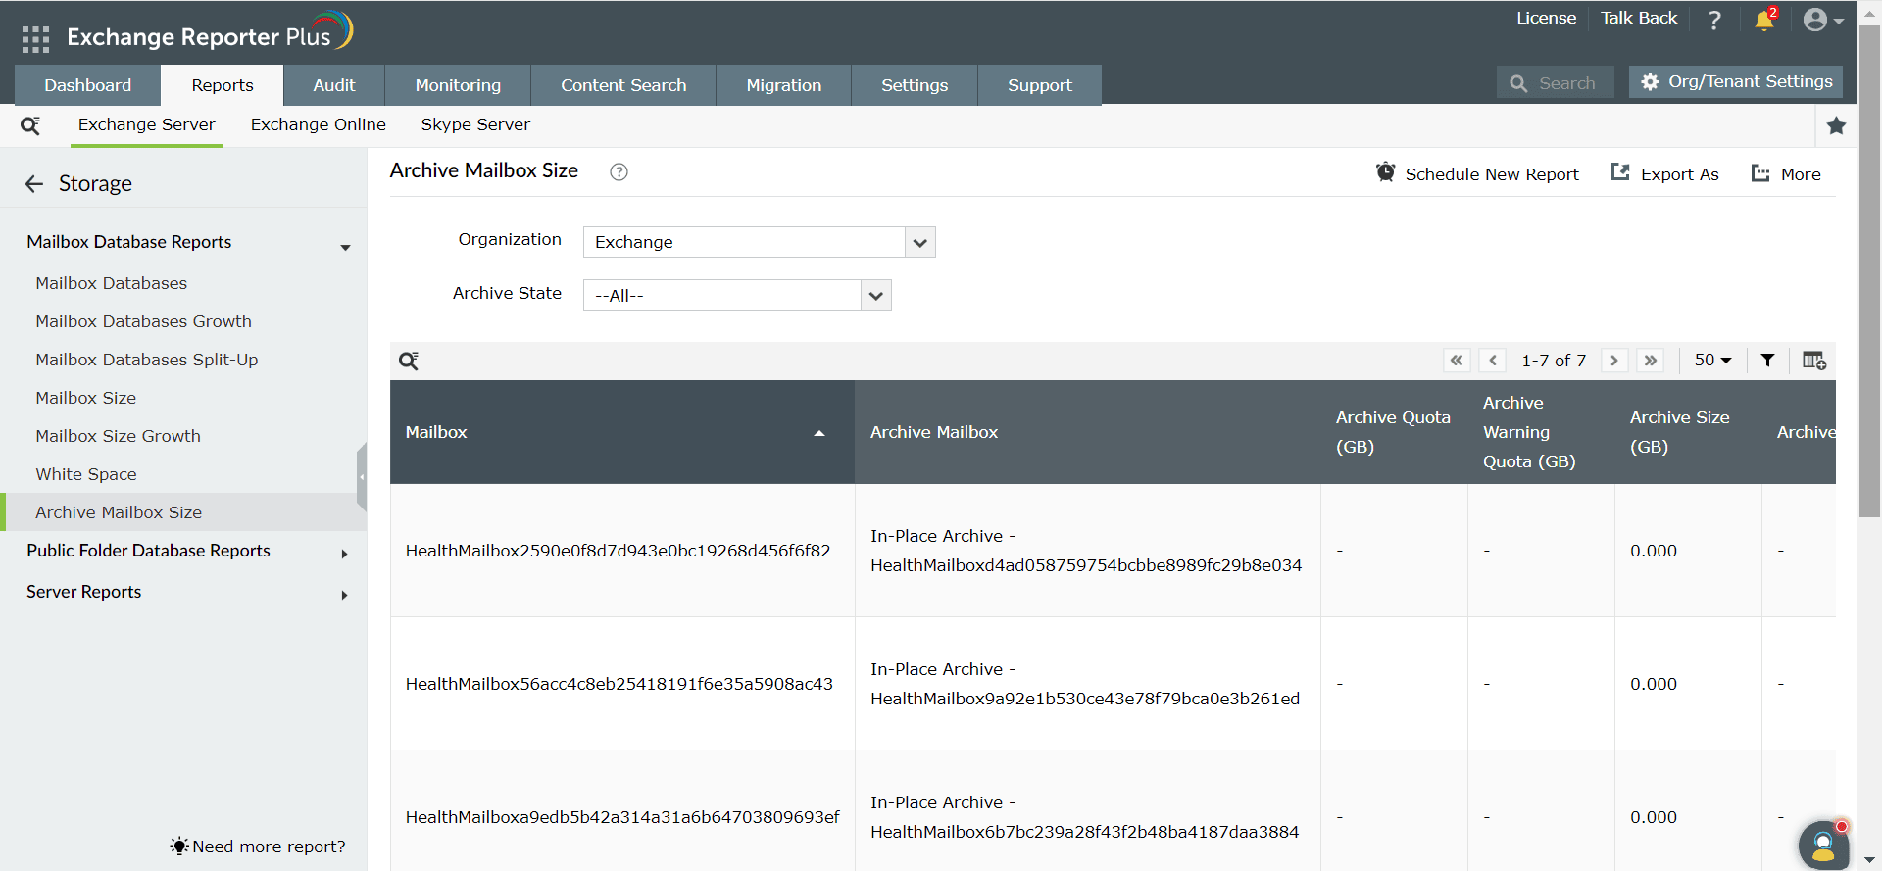This screenshot has width=1882, height=871.
Task: Open the Talk Back link
Action: pyautogui.click(x=1639, y=19)
